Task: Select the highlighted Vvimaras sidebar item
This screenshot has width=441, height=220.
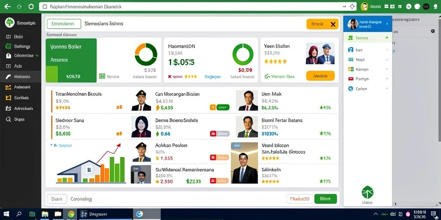Action: [21, 76]
